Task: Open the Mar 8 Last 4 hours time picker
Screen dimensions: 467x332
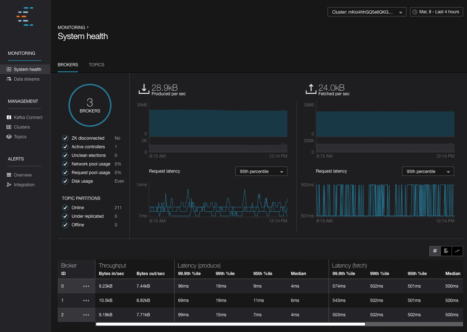Action: click(437, 12)
